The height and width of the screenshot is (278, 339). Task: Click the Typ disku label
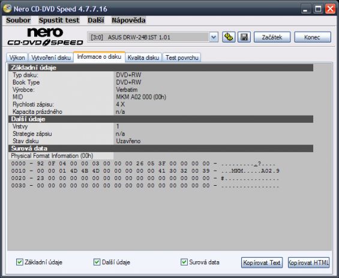pyautogui.click(x=25, y=75)
